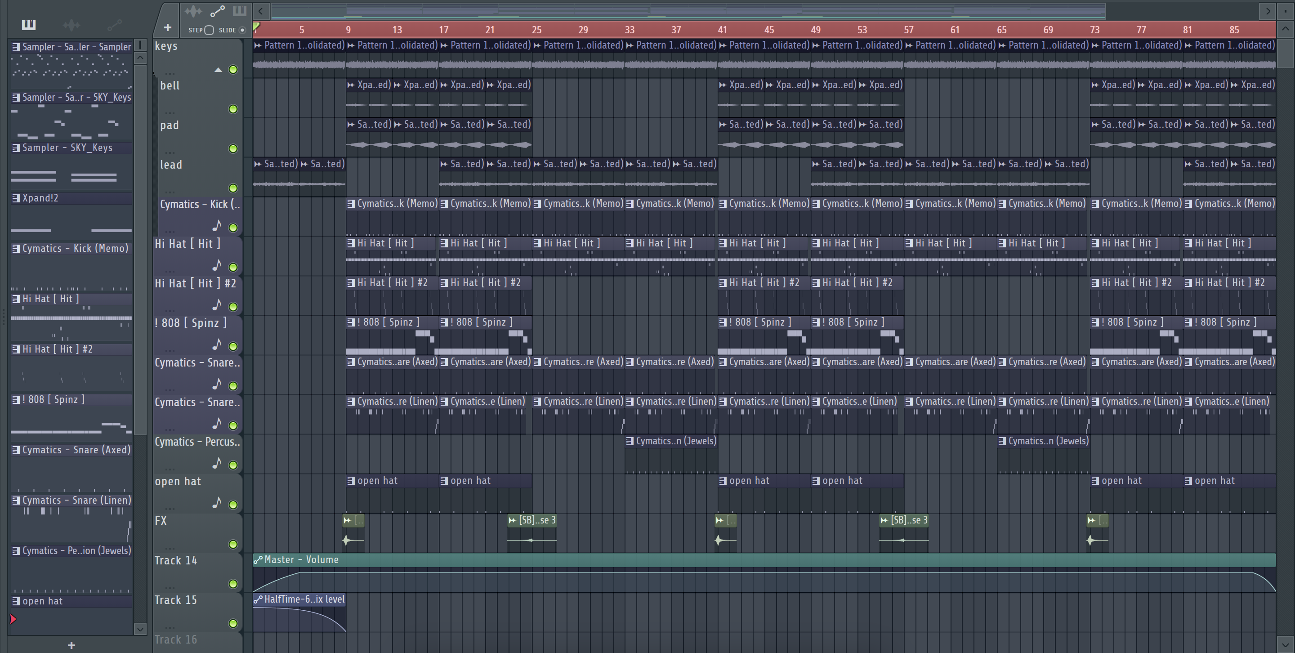Open the clip menu icon of the first [SB]..se 3 FX clip
Screen dimensions: 1295x653
click(x=512, y=520)
